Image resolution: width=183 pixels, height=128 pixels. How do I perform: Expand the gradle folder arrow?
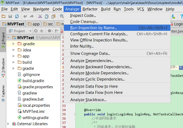pos(14,68)
